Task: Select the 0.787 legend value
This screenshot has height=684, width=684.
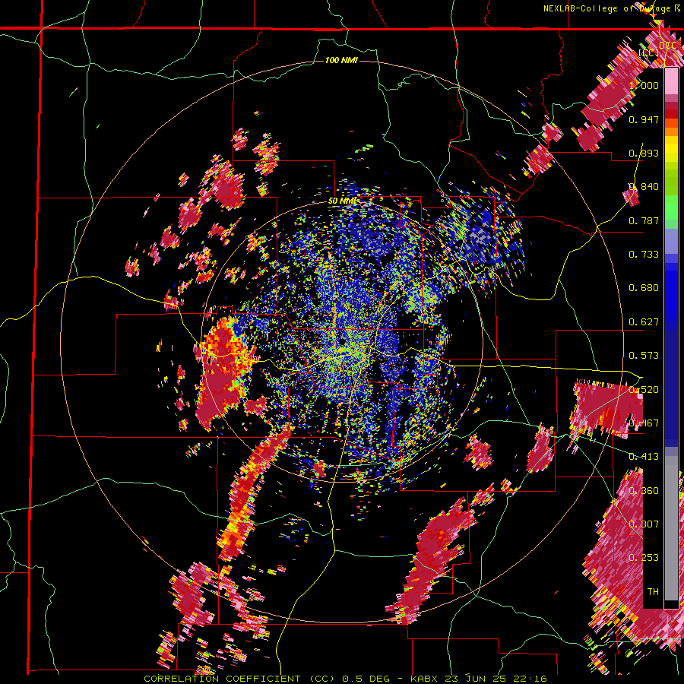Action: point(644,220)
